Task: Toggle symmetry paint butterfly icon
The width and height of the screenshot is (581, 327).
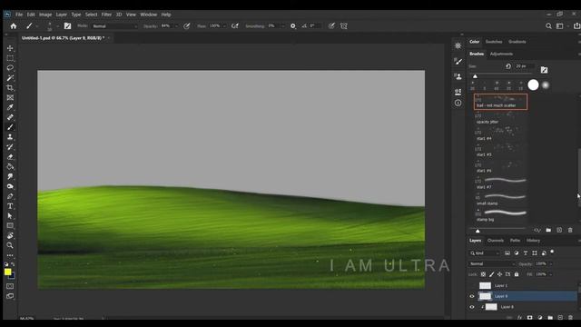Action: 344,26
